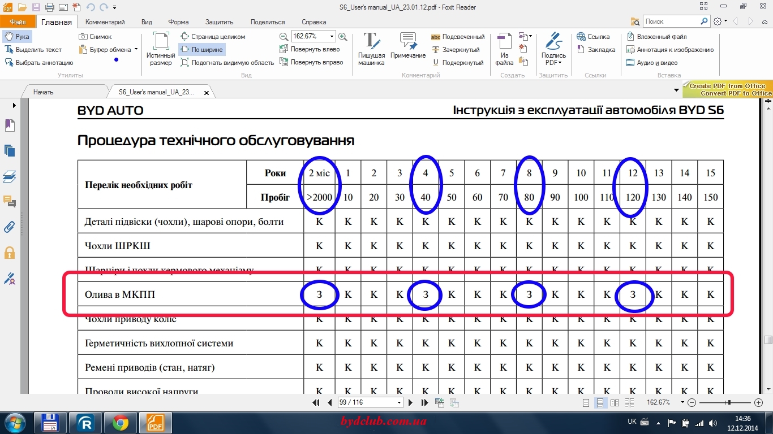Enable continuous page scrolling mode
Image resolution: width=773 pixels, height=434 pixels.
tap(600, 403)
